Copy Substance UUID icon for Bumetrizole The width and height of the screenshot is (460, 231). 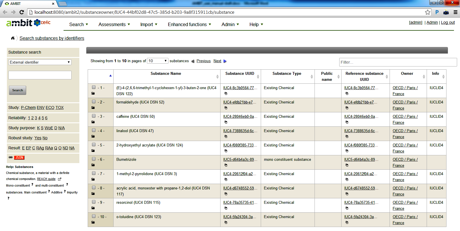tap(226, 165)
